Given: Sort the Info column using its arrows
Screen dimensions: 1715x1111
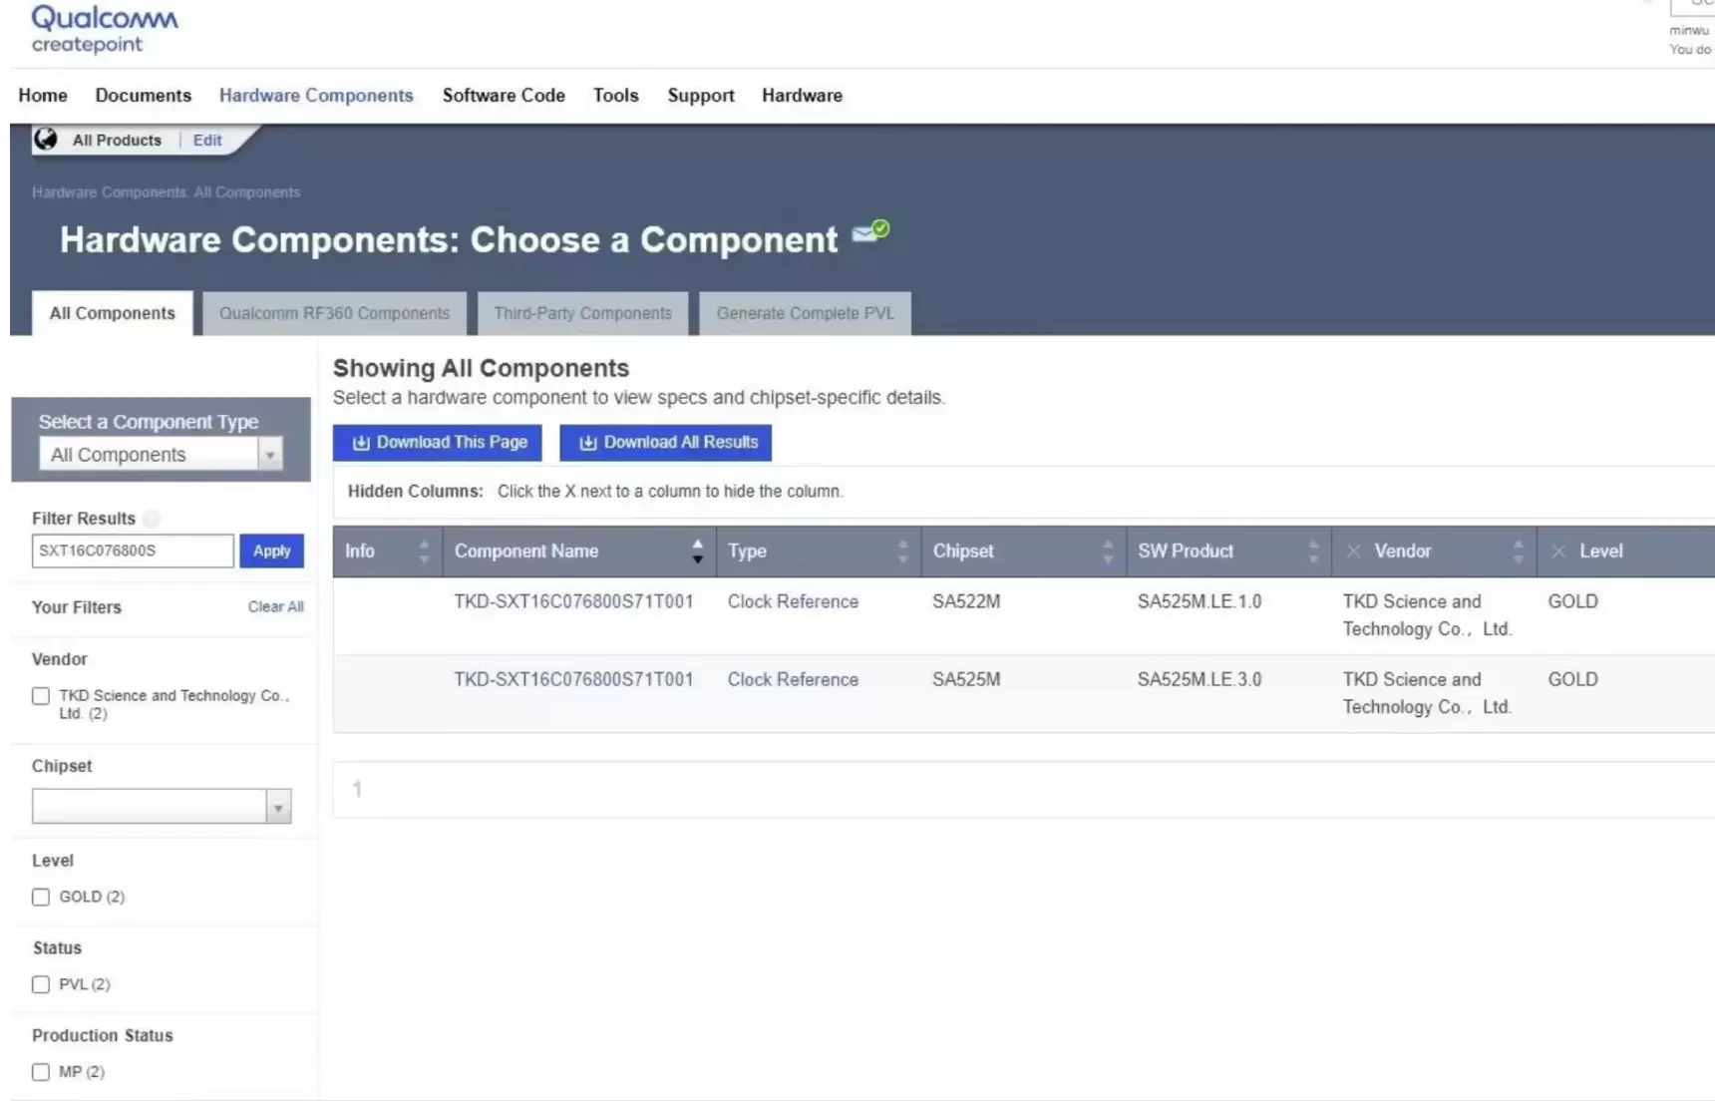Looking at the screenshot, I should click(424, 552).
